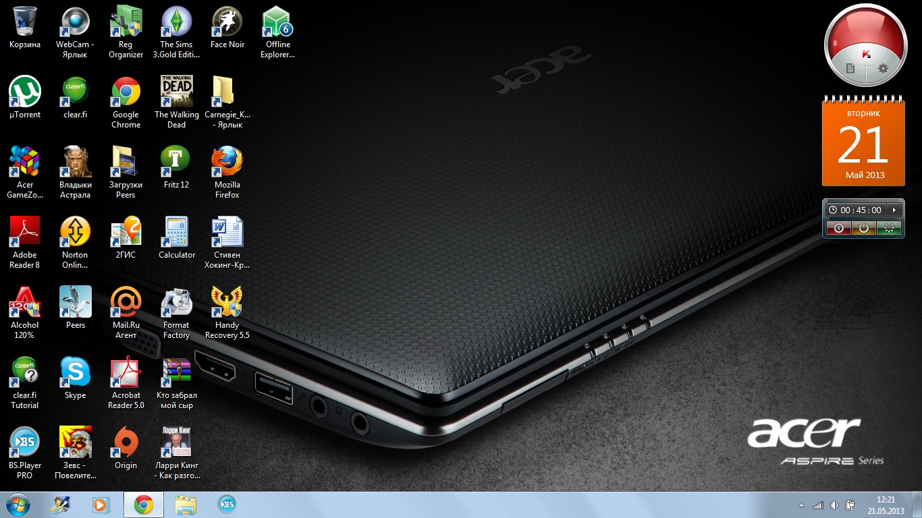Viewport: 922px width, 518px height.
Task: Launch Windows Media Player from taskbar
Action: coord(101,505)
